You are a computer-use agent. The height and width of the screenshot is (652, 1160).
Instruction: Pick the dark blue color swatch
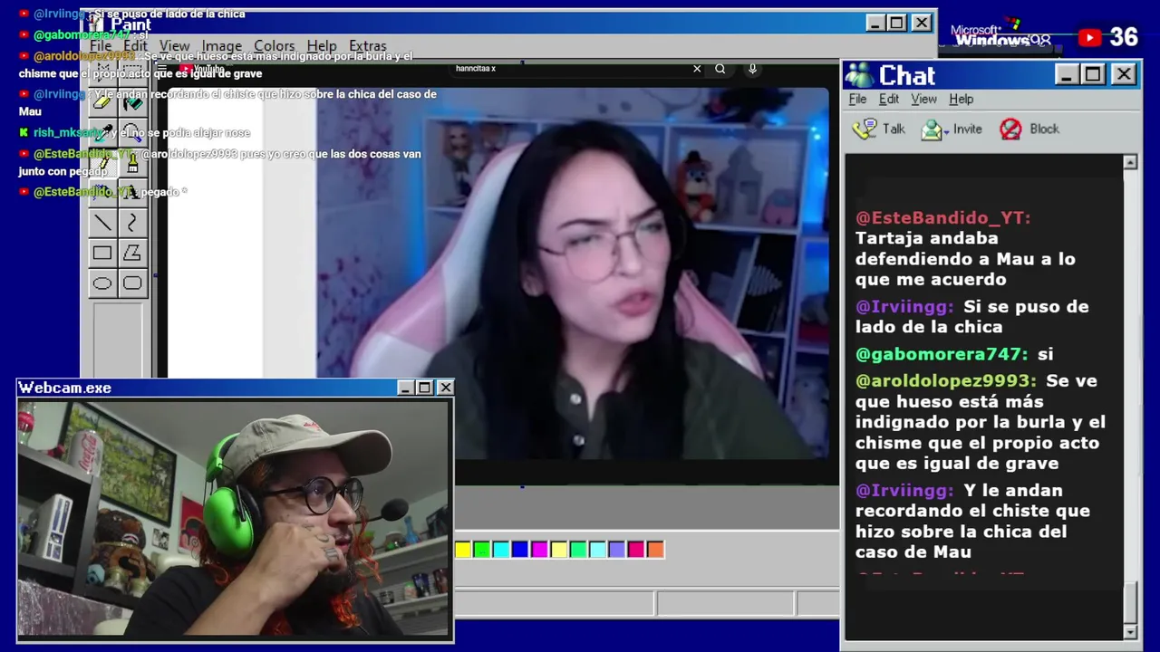(519, 549)
